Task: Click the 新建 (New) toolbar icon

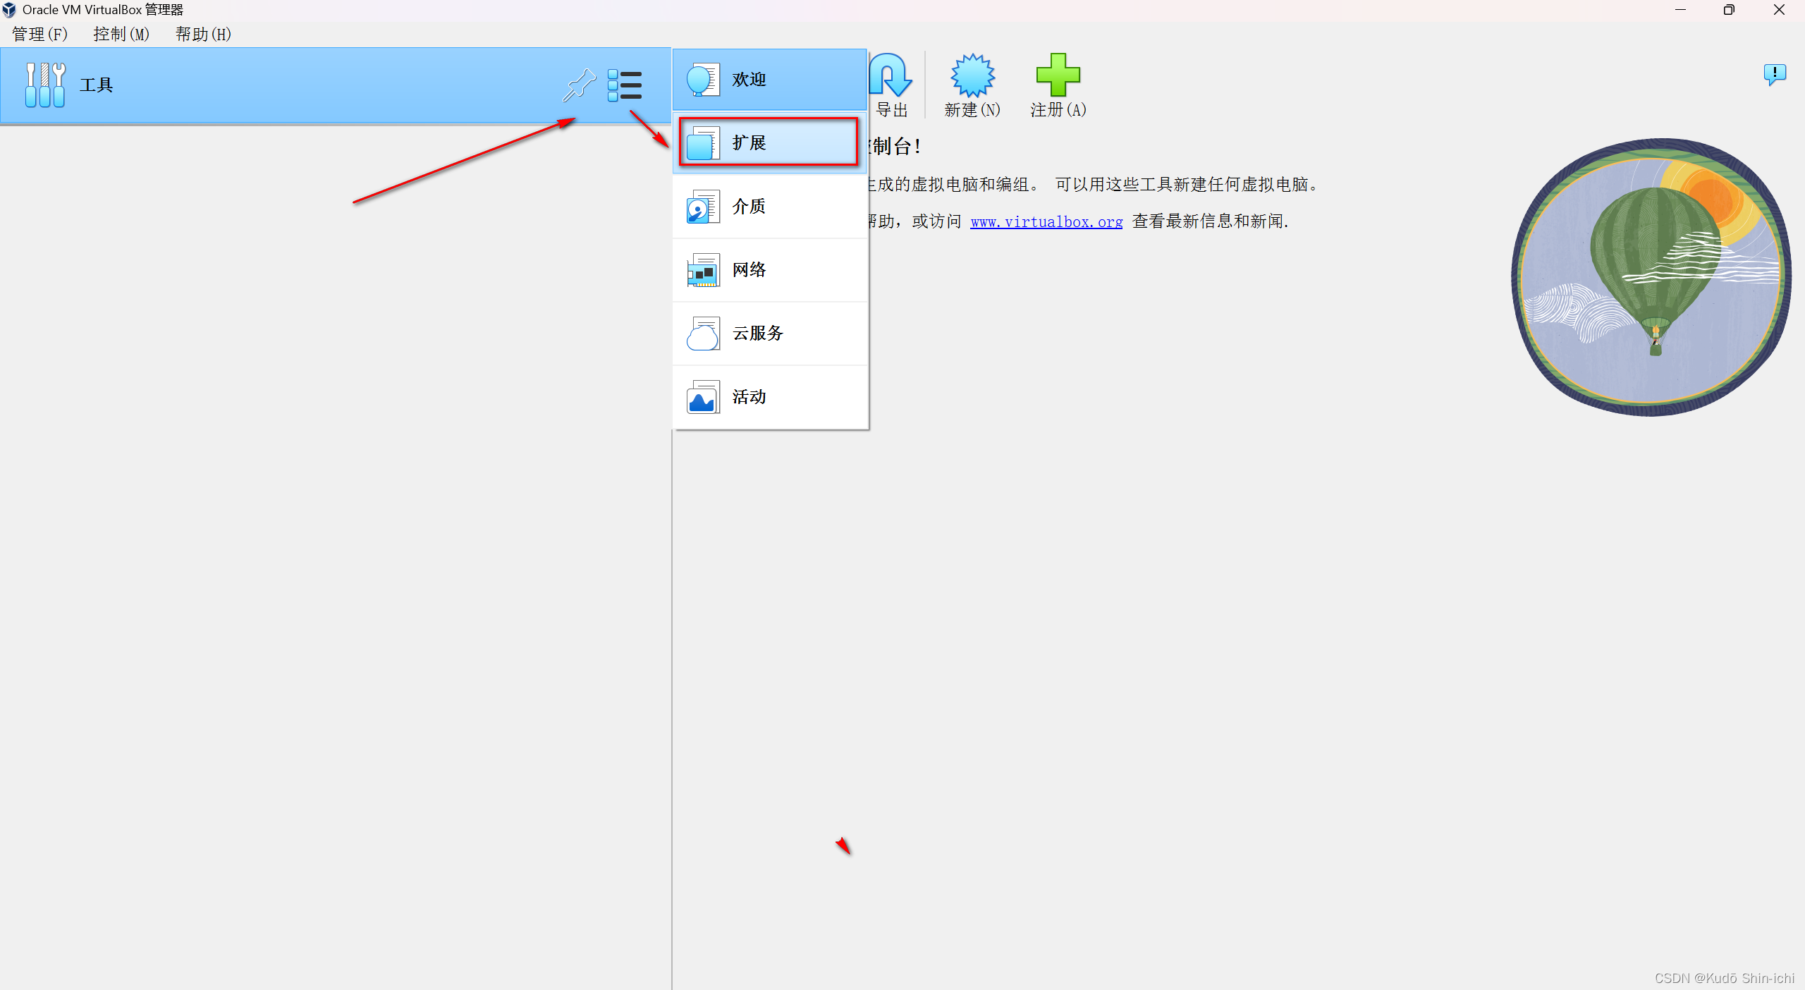Action: pyautogui.click(x=972, y=85)
